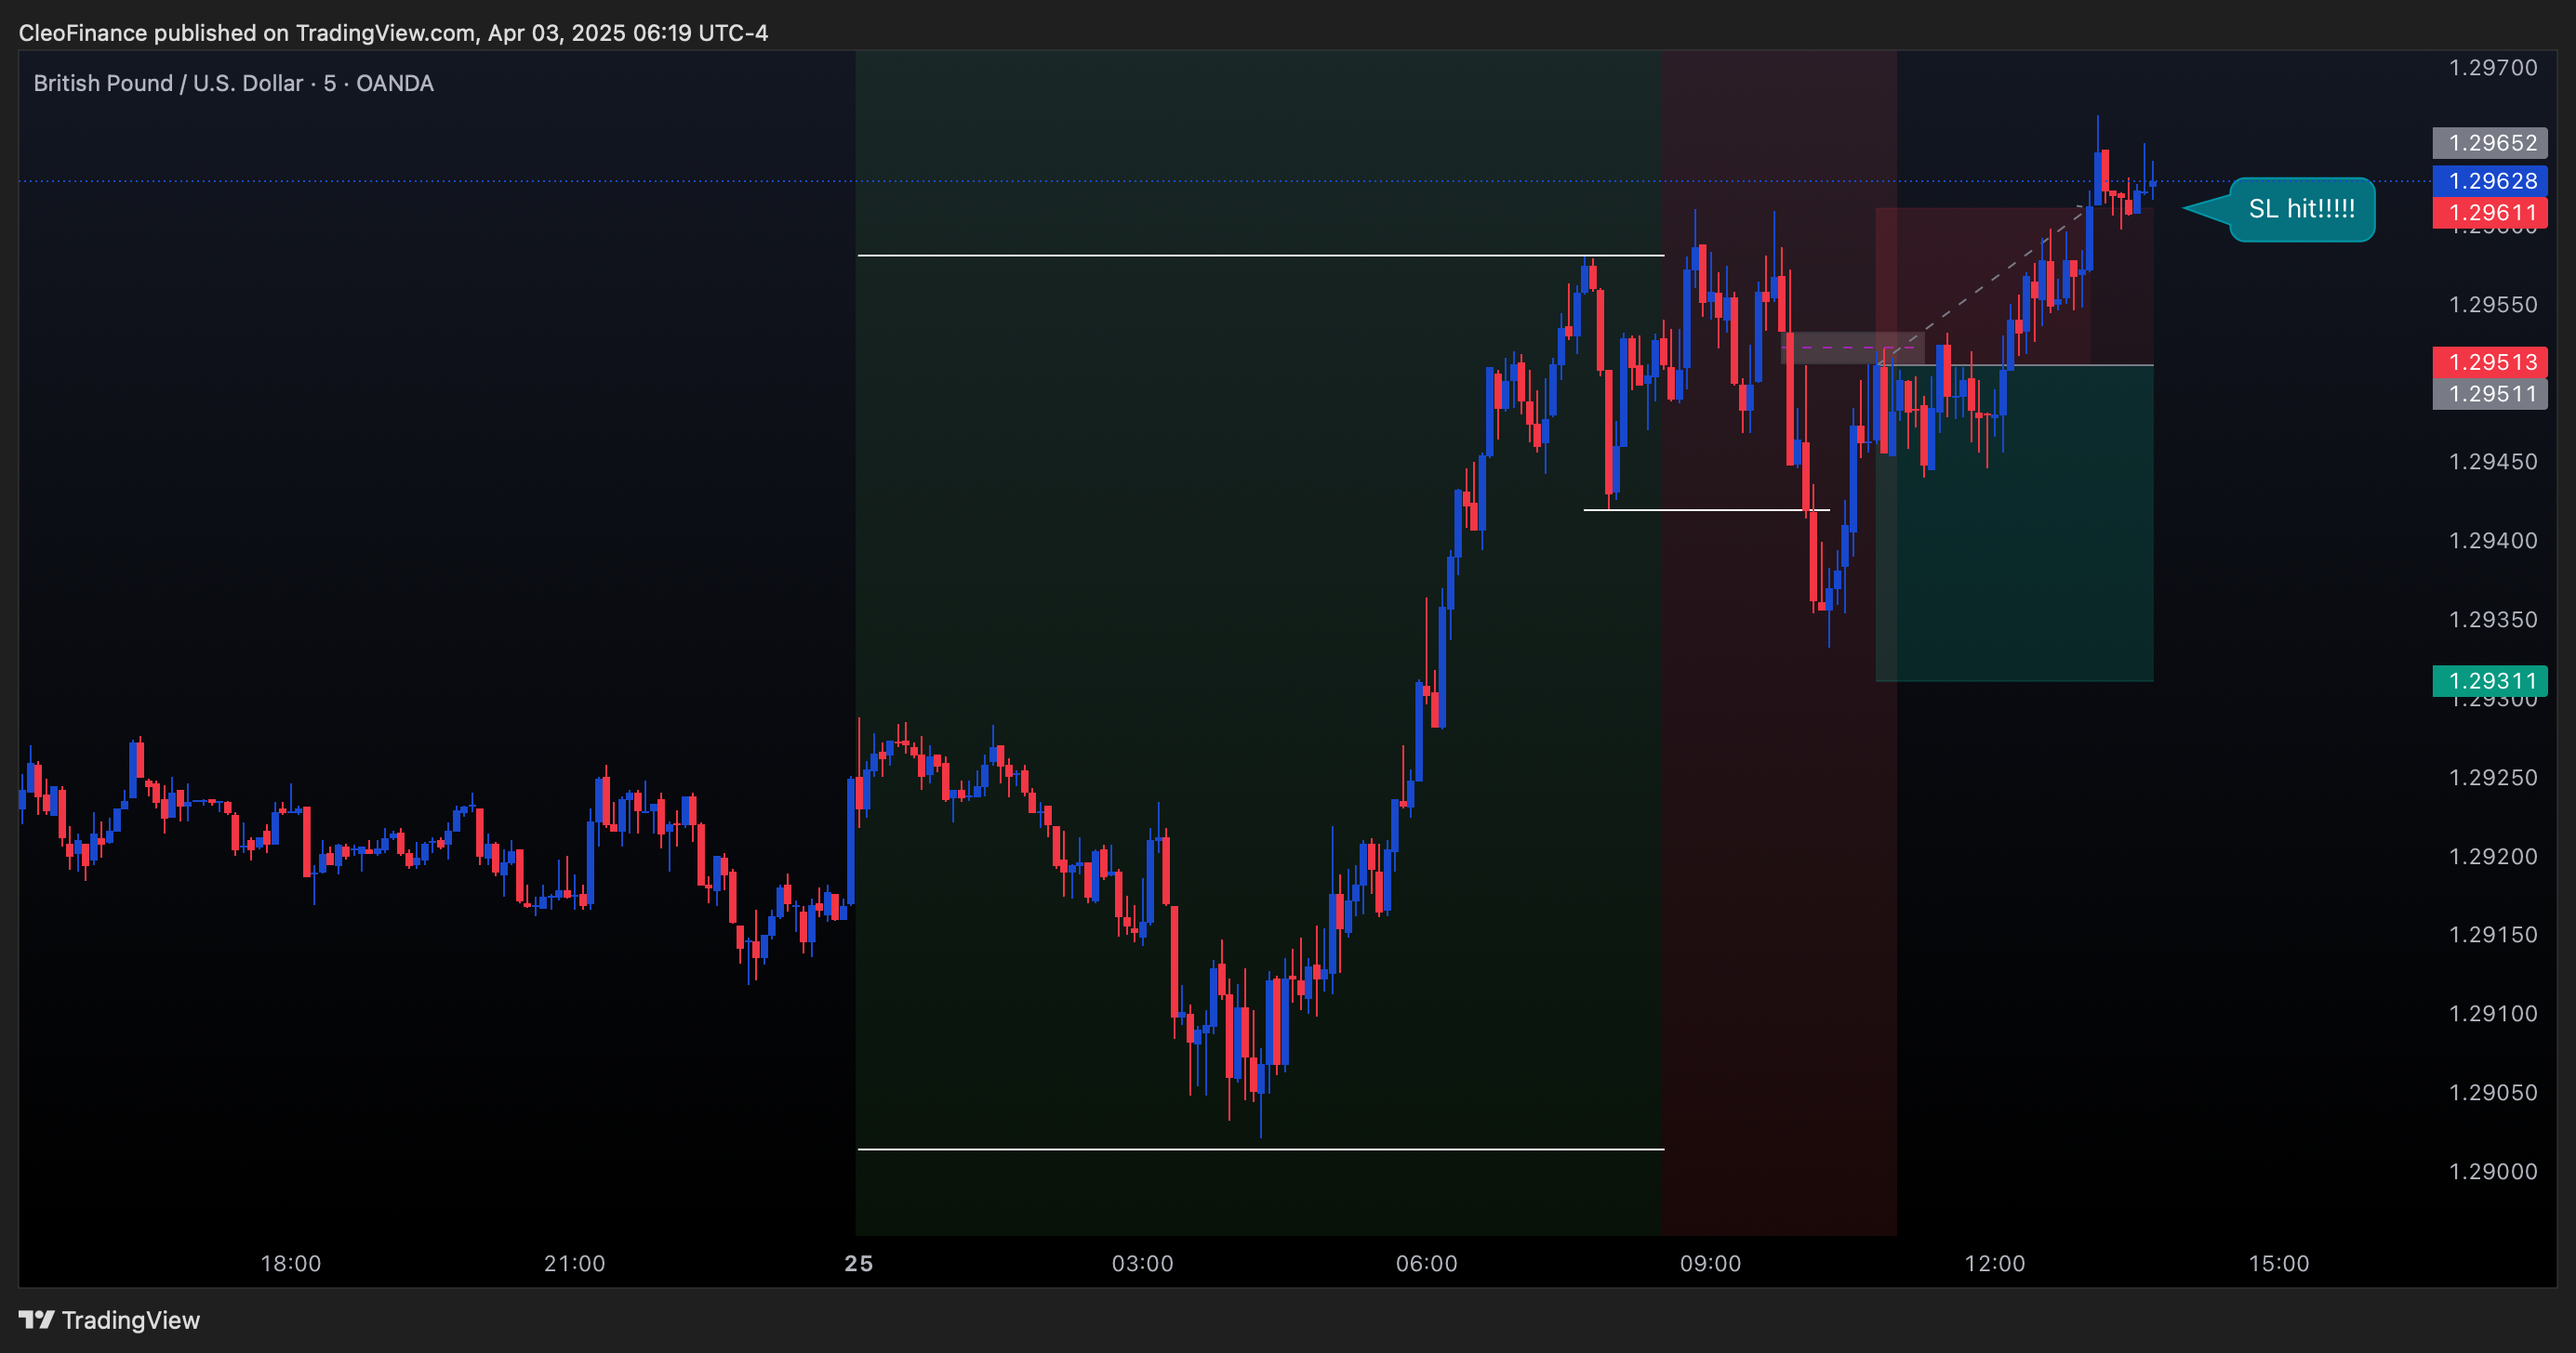
Task: Select the gray 1.29652 price label
Action: coord(2490,143)
